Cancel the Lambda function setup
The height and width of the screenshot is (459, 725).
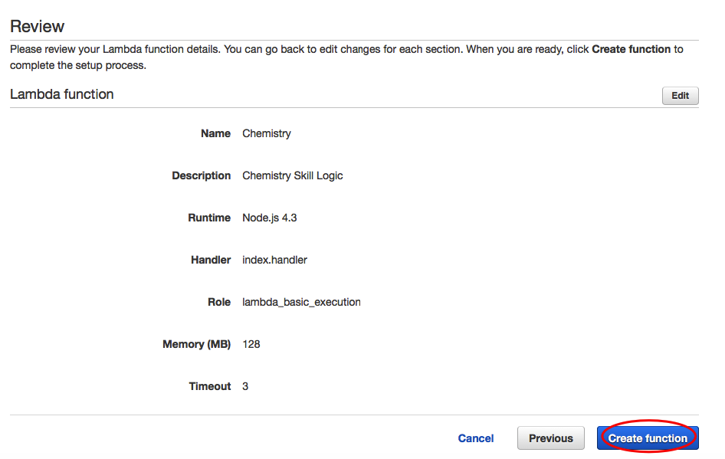click(476, 438)
